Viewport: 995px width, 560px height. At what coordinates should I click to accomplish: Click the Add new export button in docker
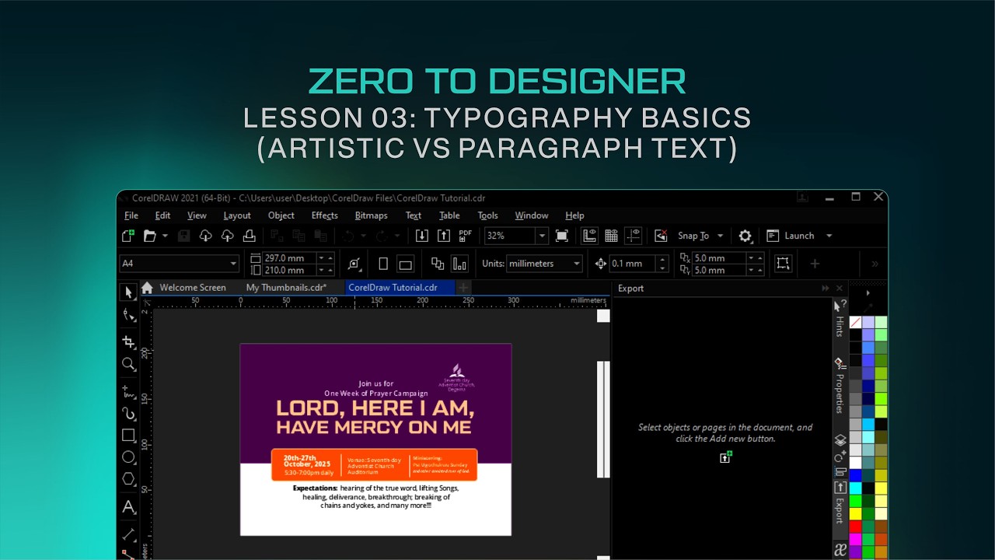[726, 457]
